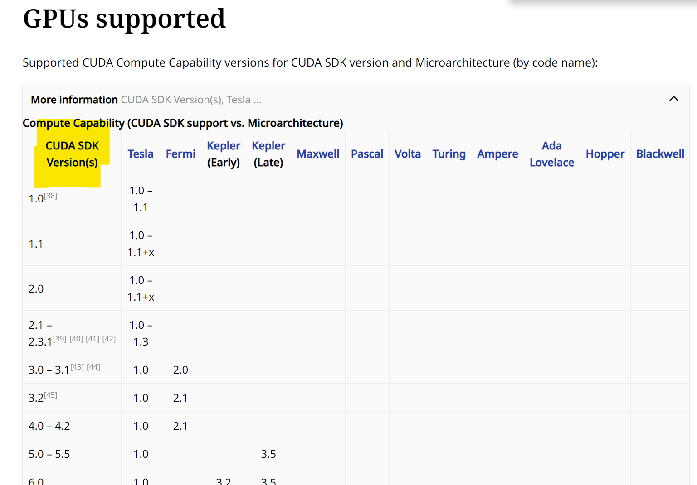
Task: Select Tesla value 1.0 in the SDK 3.2 row
Action: (x=141, y=398)
